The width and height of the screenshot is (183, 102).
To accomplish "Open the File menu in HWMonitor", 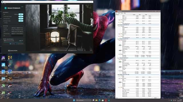I will (116, 13).
